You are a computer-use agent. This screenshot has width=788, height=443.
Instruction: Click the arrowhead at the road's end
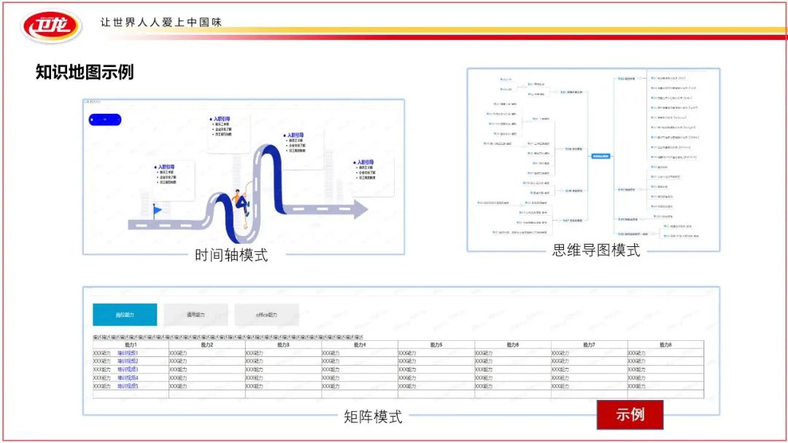click(360, 211)
